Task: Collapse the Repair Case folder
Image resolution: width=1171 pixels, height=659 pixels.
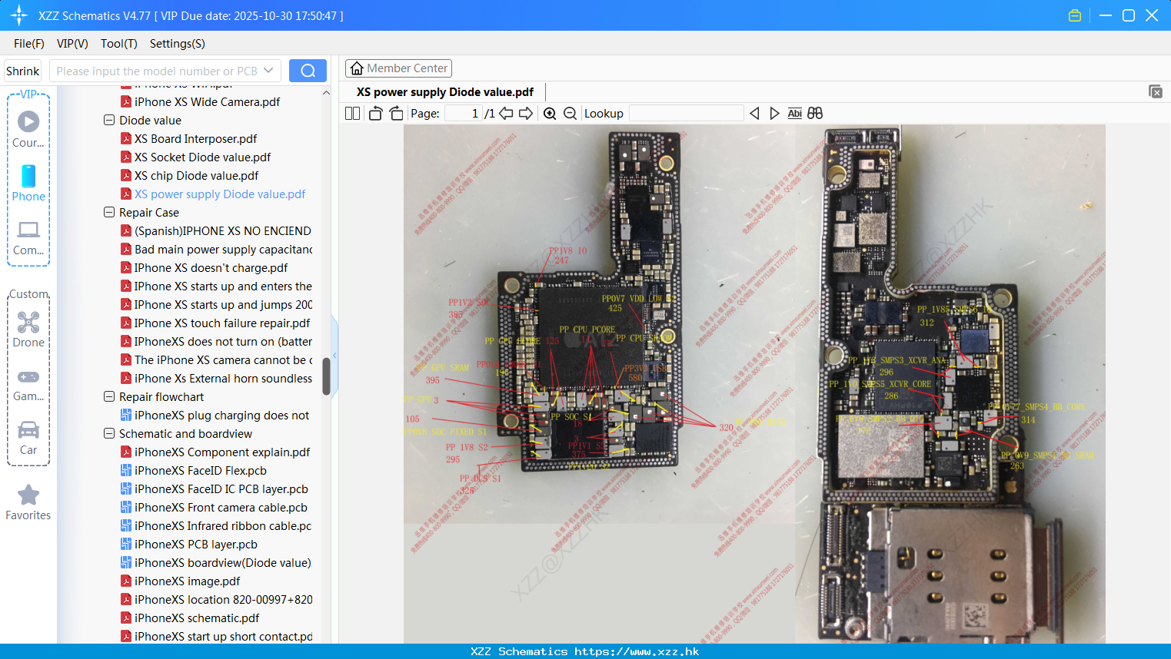Action: [x=109, y=212]
